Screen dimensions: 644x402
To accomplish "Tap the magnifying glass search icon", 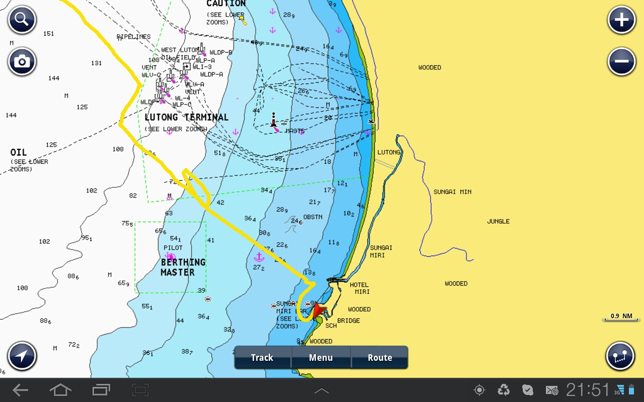I will (22, 20).
